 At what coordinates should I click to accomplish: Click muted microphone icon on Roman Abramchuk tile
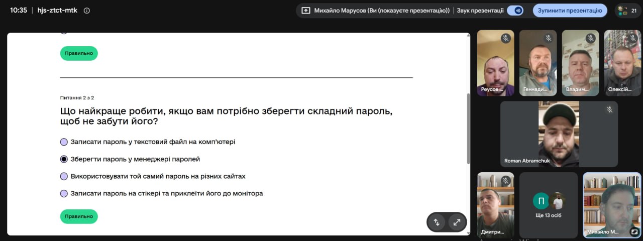tap(609, 109)
